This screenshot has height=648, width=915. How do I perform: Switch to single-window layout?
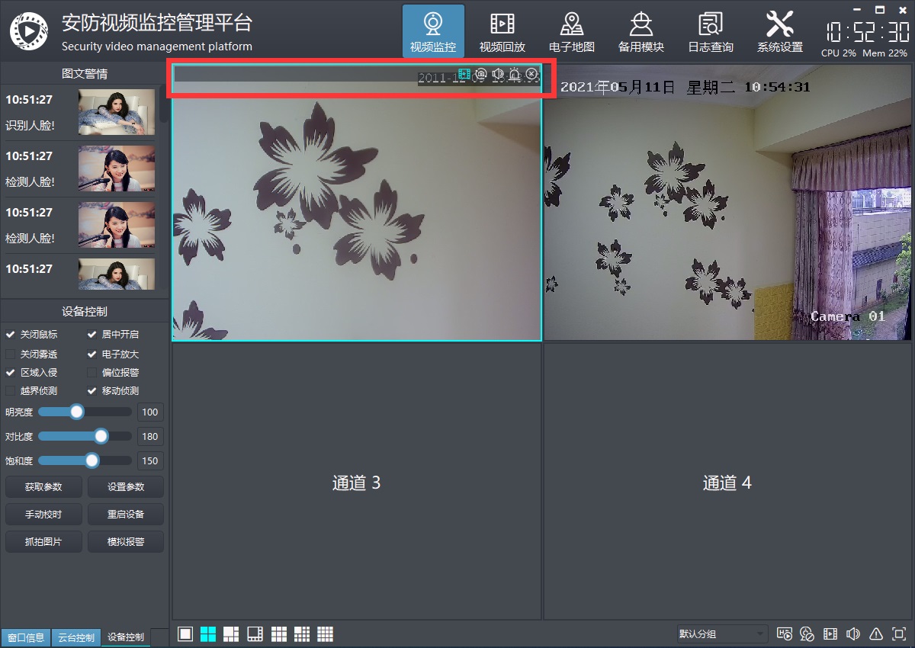pos(185,634)
